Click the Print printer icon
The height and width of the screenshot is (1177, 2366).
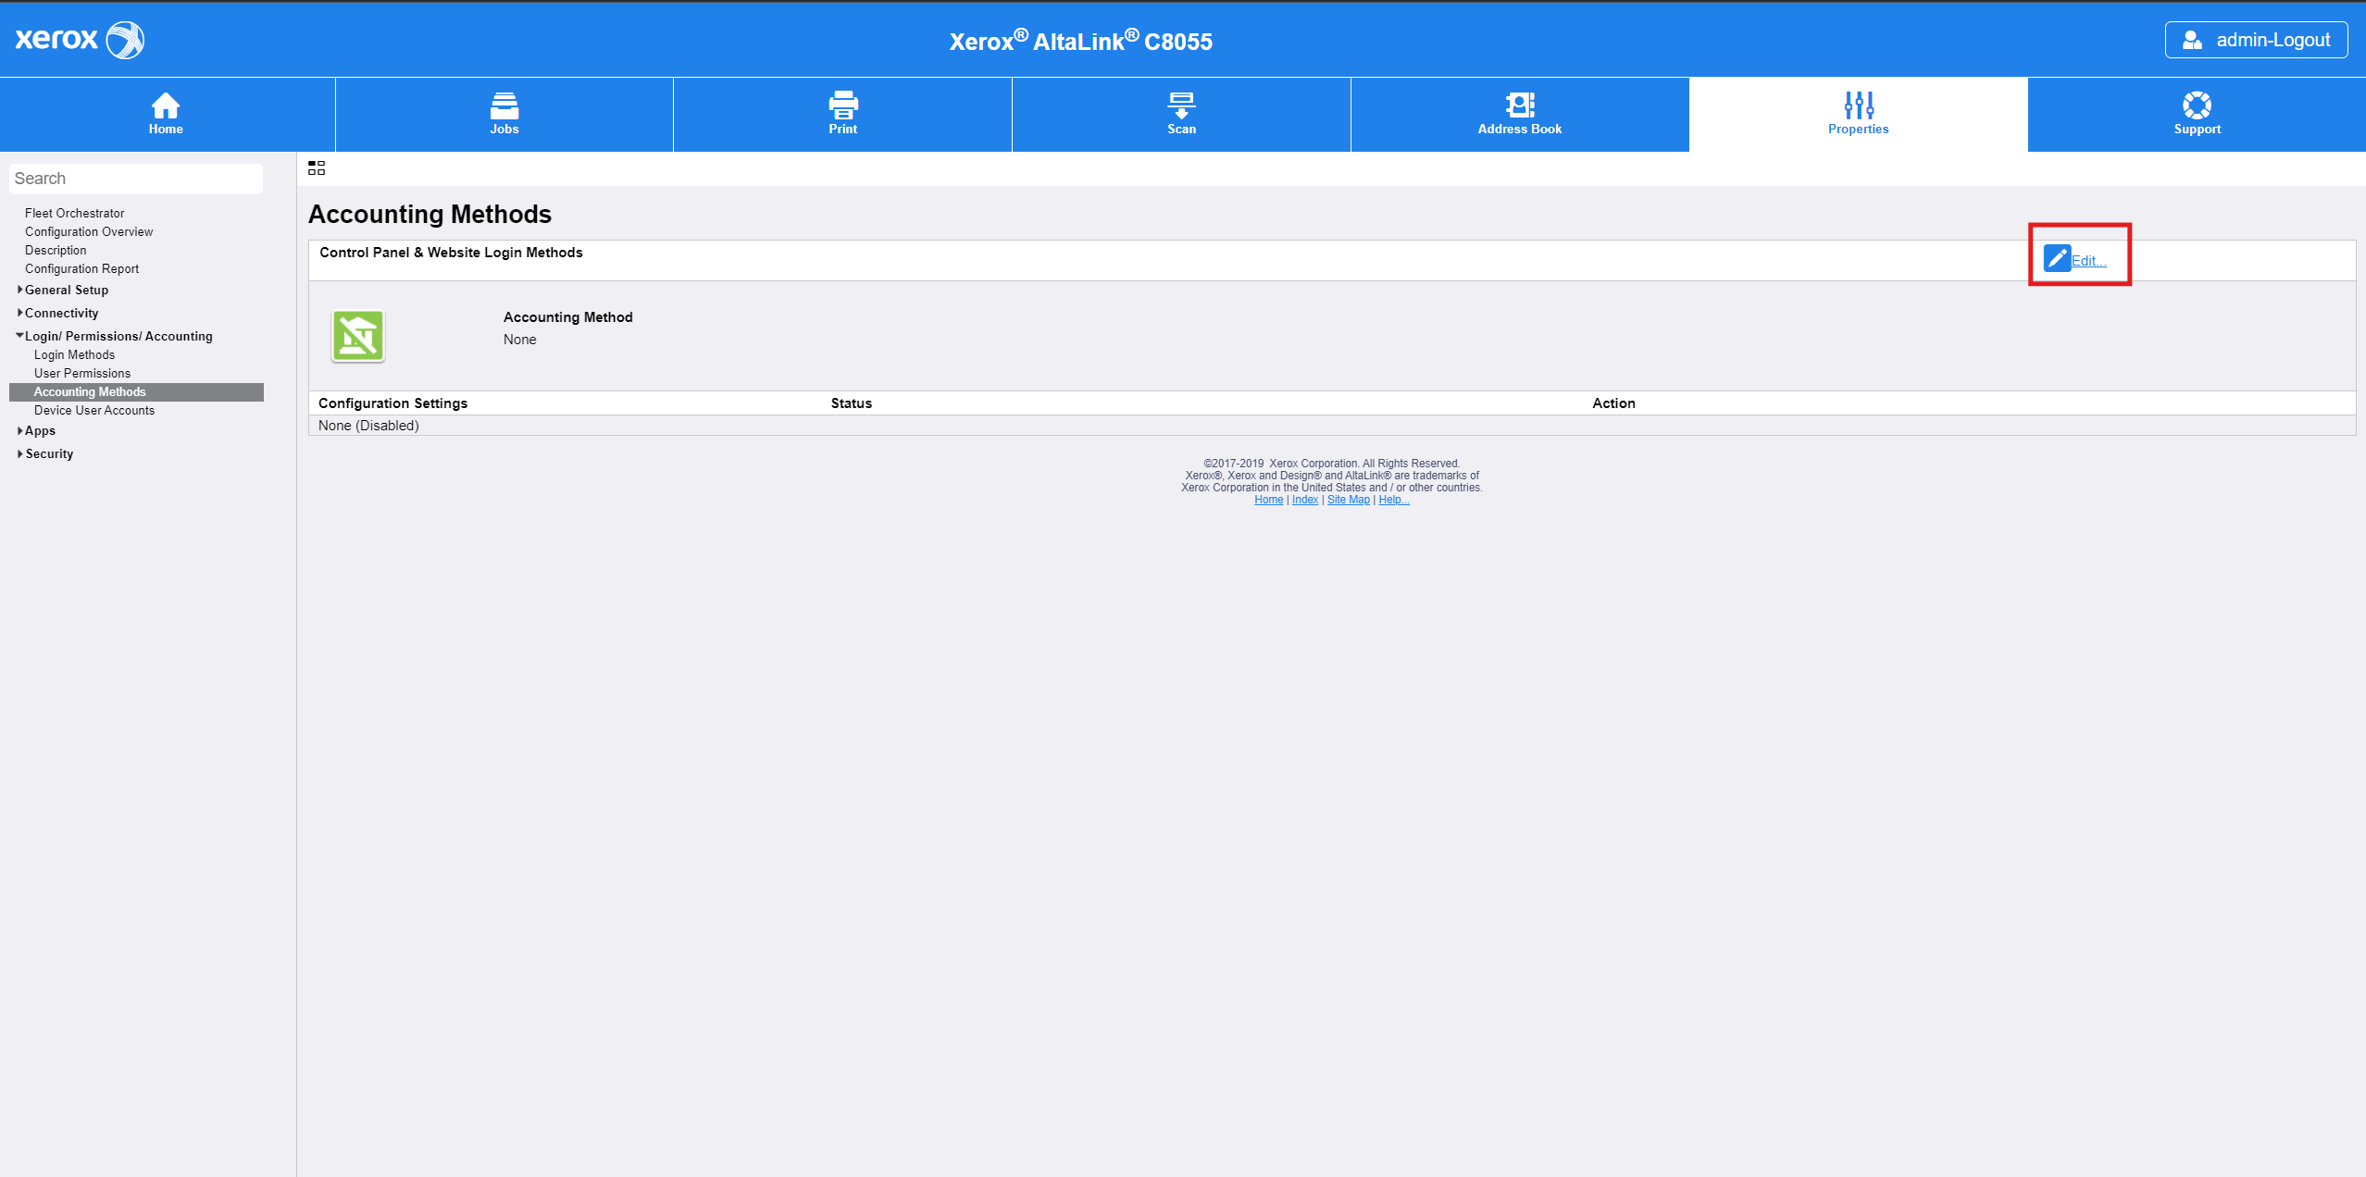842,105
